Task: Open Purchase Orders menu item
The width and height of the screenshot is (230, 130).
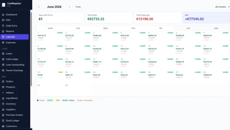Action: 14,115
